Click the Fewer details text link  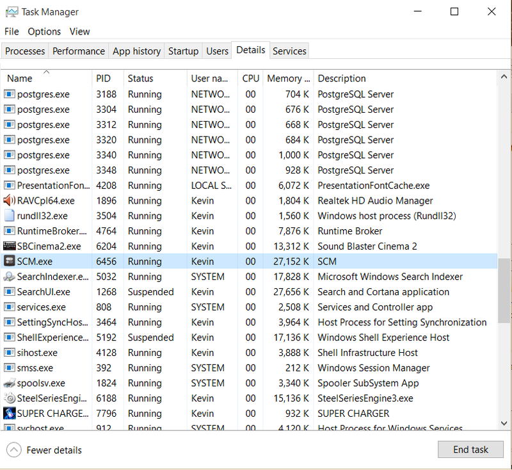coord(54,450)
